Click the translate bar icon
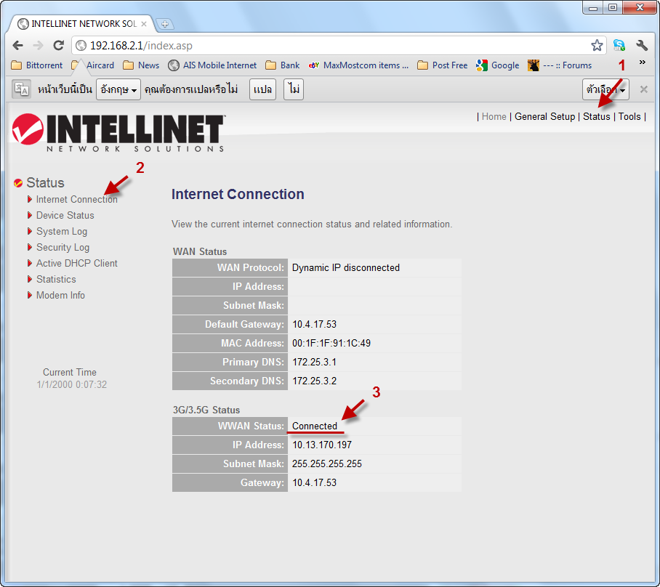 click(x=20, y=89)
